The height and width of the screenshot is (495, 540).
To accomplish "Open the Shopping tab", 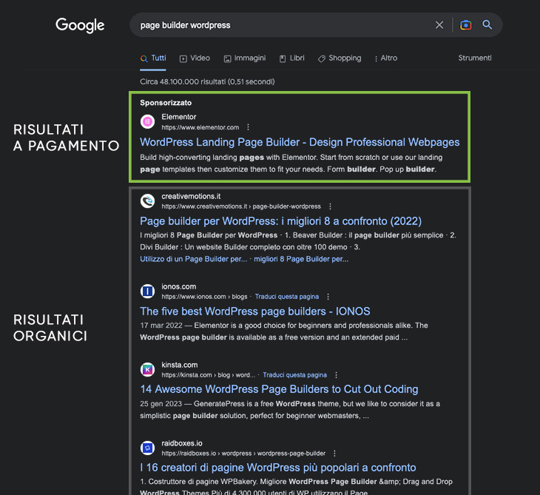I will (x=340, y=58).
